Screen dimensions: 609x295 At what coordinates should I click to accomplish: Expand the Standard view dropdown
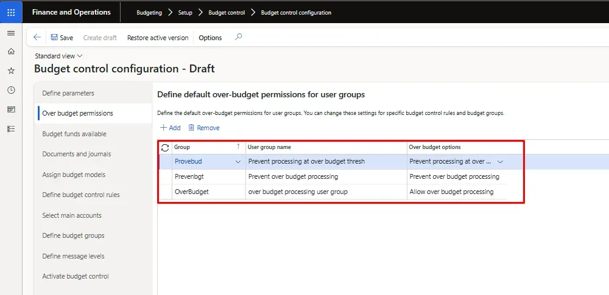coord(58,56)
